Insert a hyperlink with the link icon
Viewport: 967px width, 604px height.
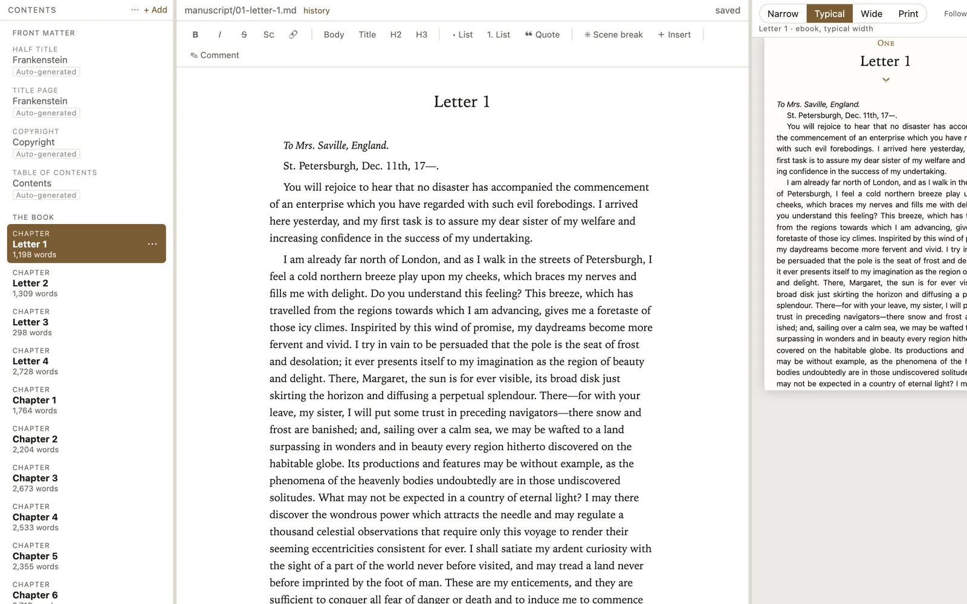click(x=293, y=34)
